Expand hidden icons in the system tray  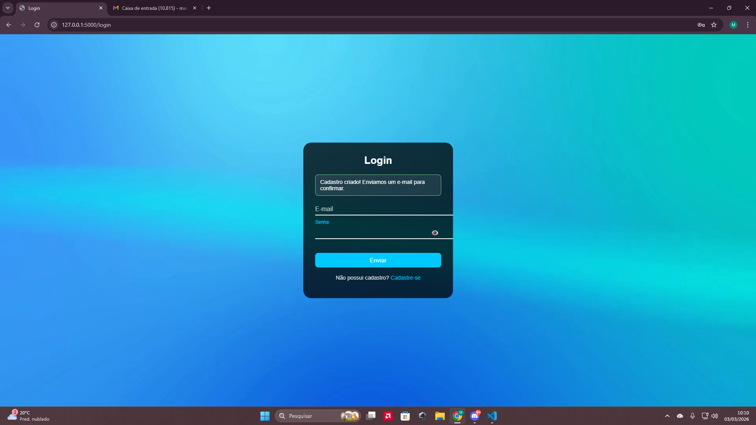click(x=667, y=416)
